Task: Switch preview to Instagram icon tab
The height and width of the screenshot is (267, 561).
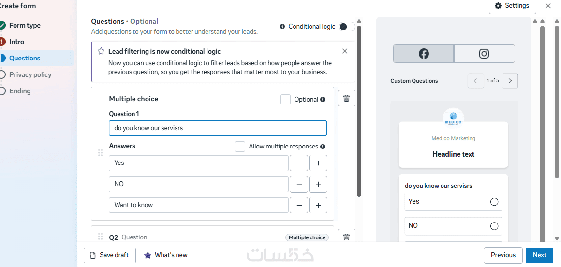Action: [x=484, y=54]
